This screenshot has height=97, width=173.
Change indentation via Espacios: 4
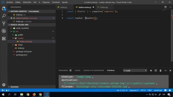pyautogui.click(x=134, y=90)
